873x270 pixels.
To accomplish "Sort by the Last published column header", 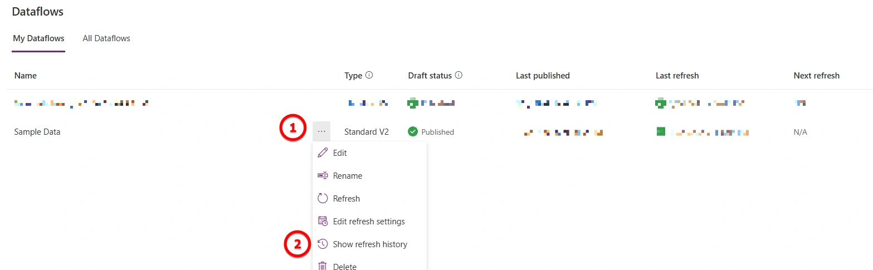I will pyautogui.click(x=543, y=75).
